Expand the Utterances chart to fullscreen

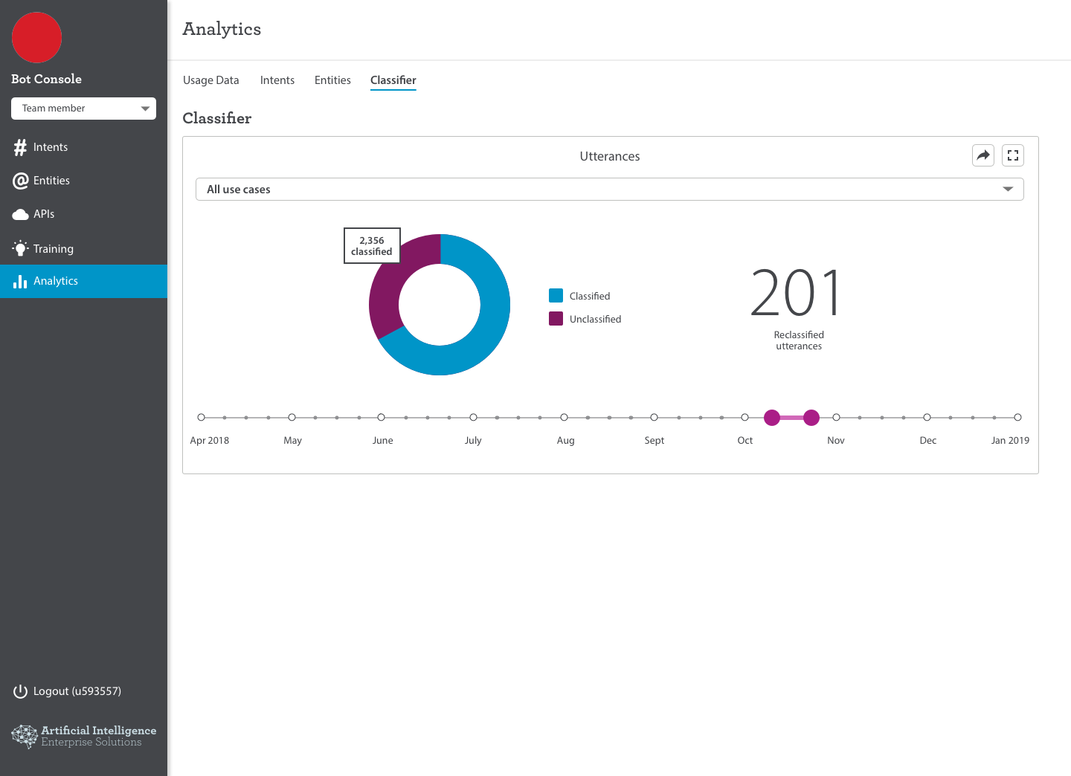1013,155
